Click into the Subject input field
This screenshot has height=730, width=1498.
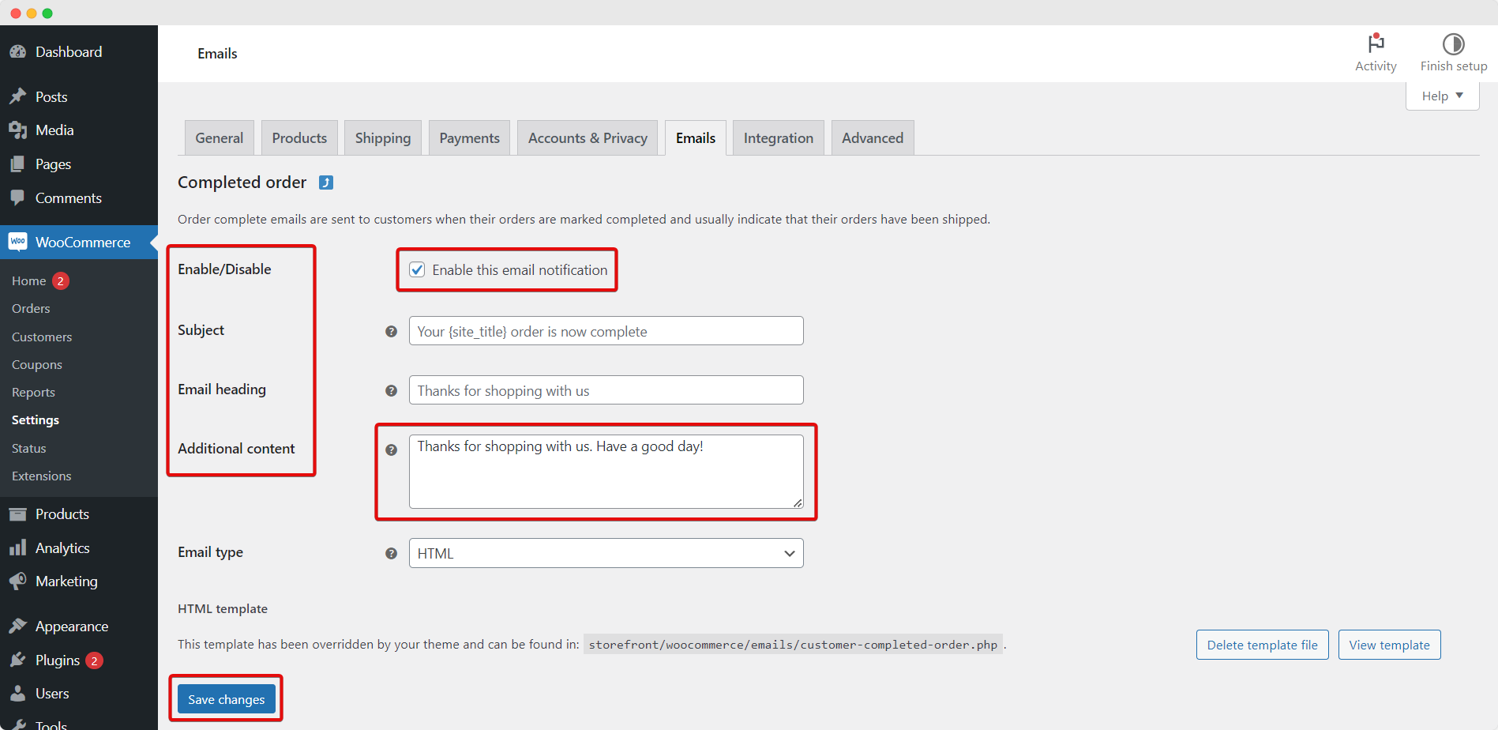click(x=606, y=331)
